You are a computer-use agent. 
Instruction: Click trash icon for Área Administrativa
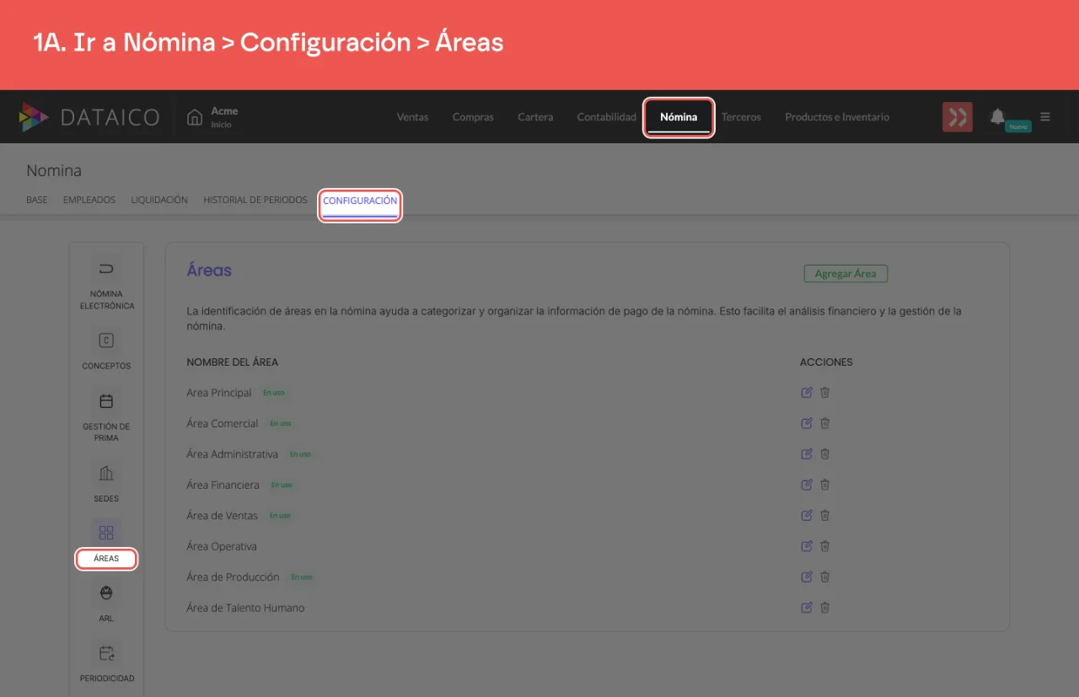pos(825,453)
